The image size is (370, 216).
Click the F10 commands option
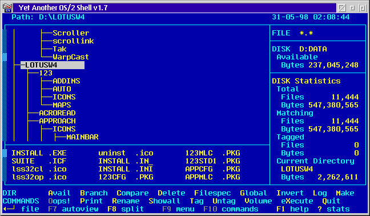[231, 209]
